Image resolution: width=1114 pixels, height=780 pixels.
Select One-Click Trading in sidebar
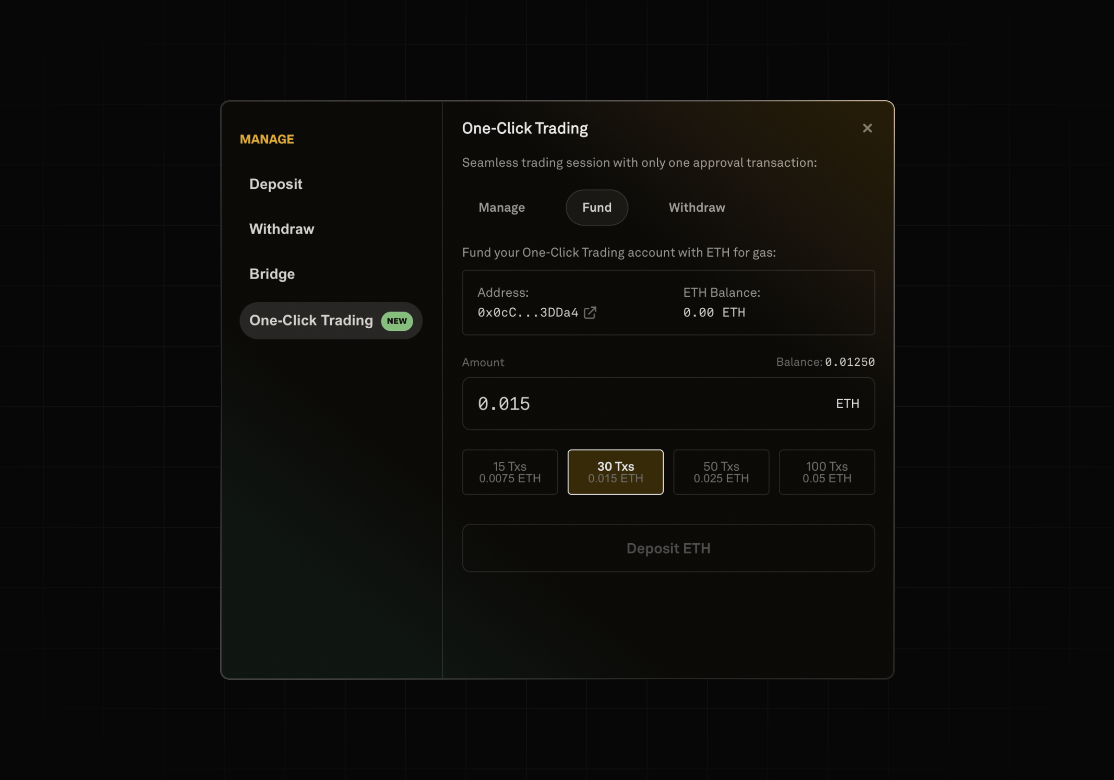click(x=331, y=321)
